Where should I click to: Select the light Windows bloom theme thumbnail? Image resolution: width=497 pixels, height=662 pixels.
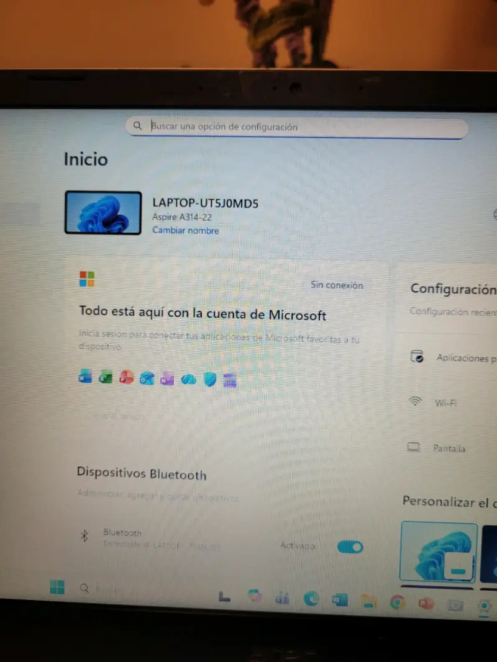point(438,552)
